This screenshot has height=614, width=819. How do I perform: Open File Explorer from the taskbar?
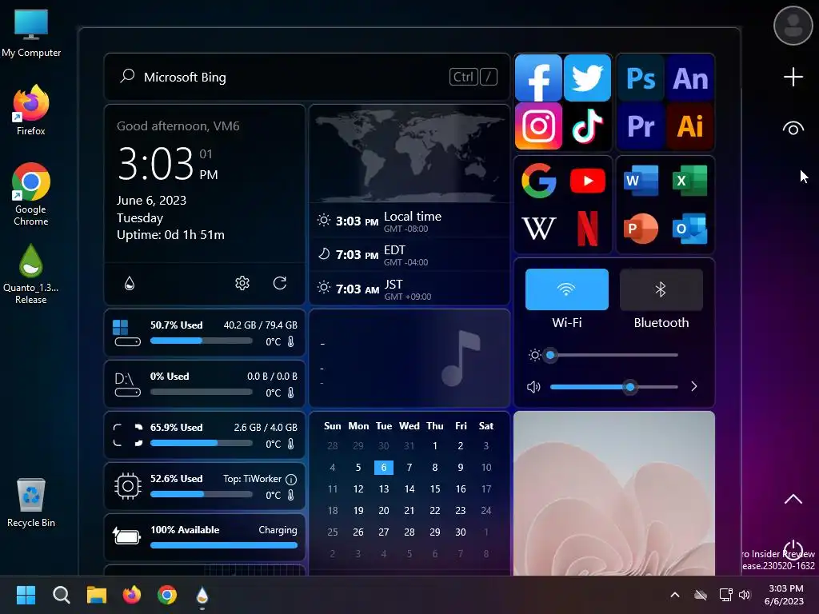[97, 595]
